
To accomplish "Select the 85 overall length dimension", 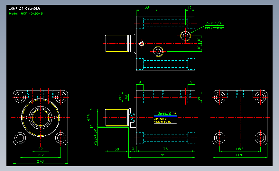I will (163, 155).
